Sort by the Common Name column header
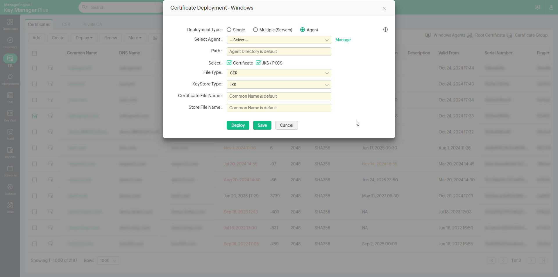The width and height of the screenshot is (558, 277). [x=82, y=53]
